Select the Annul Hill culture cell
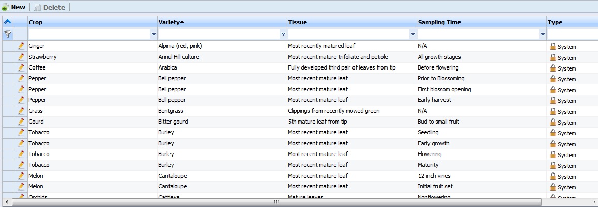This screenshot has width=598, height=207. coord(222,57)
